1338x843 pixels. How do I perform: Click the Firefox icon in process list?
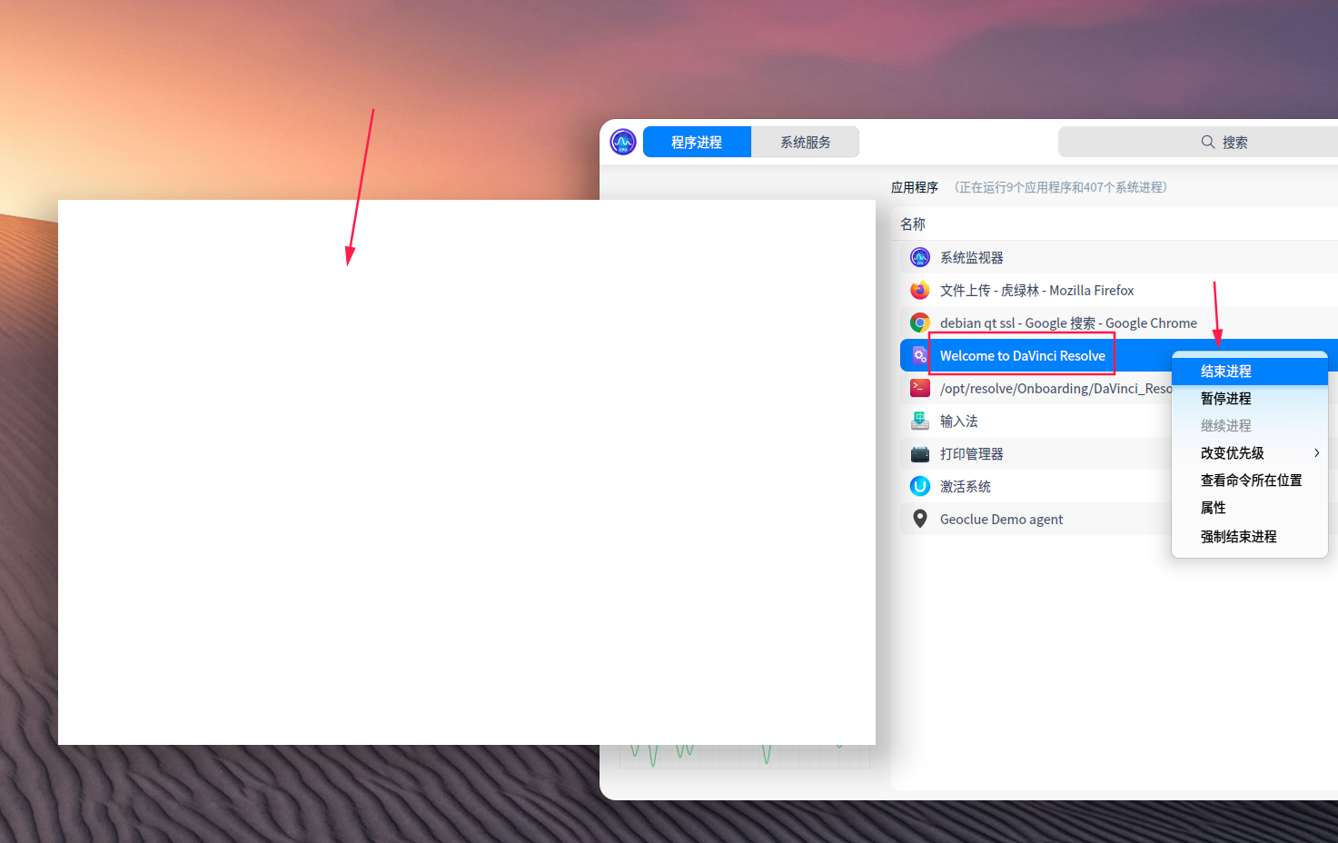click(919, 290)
